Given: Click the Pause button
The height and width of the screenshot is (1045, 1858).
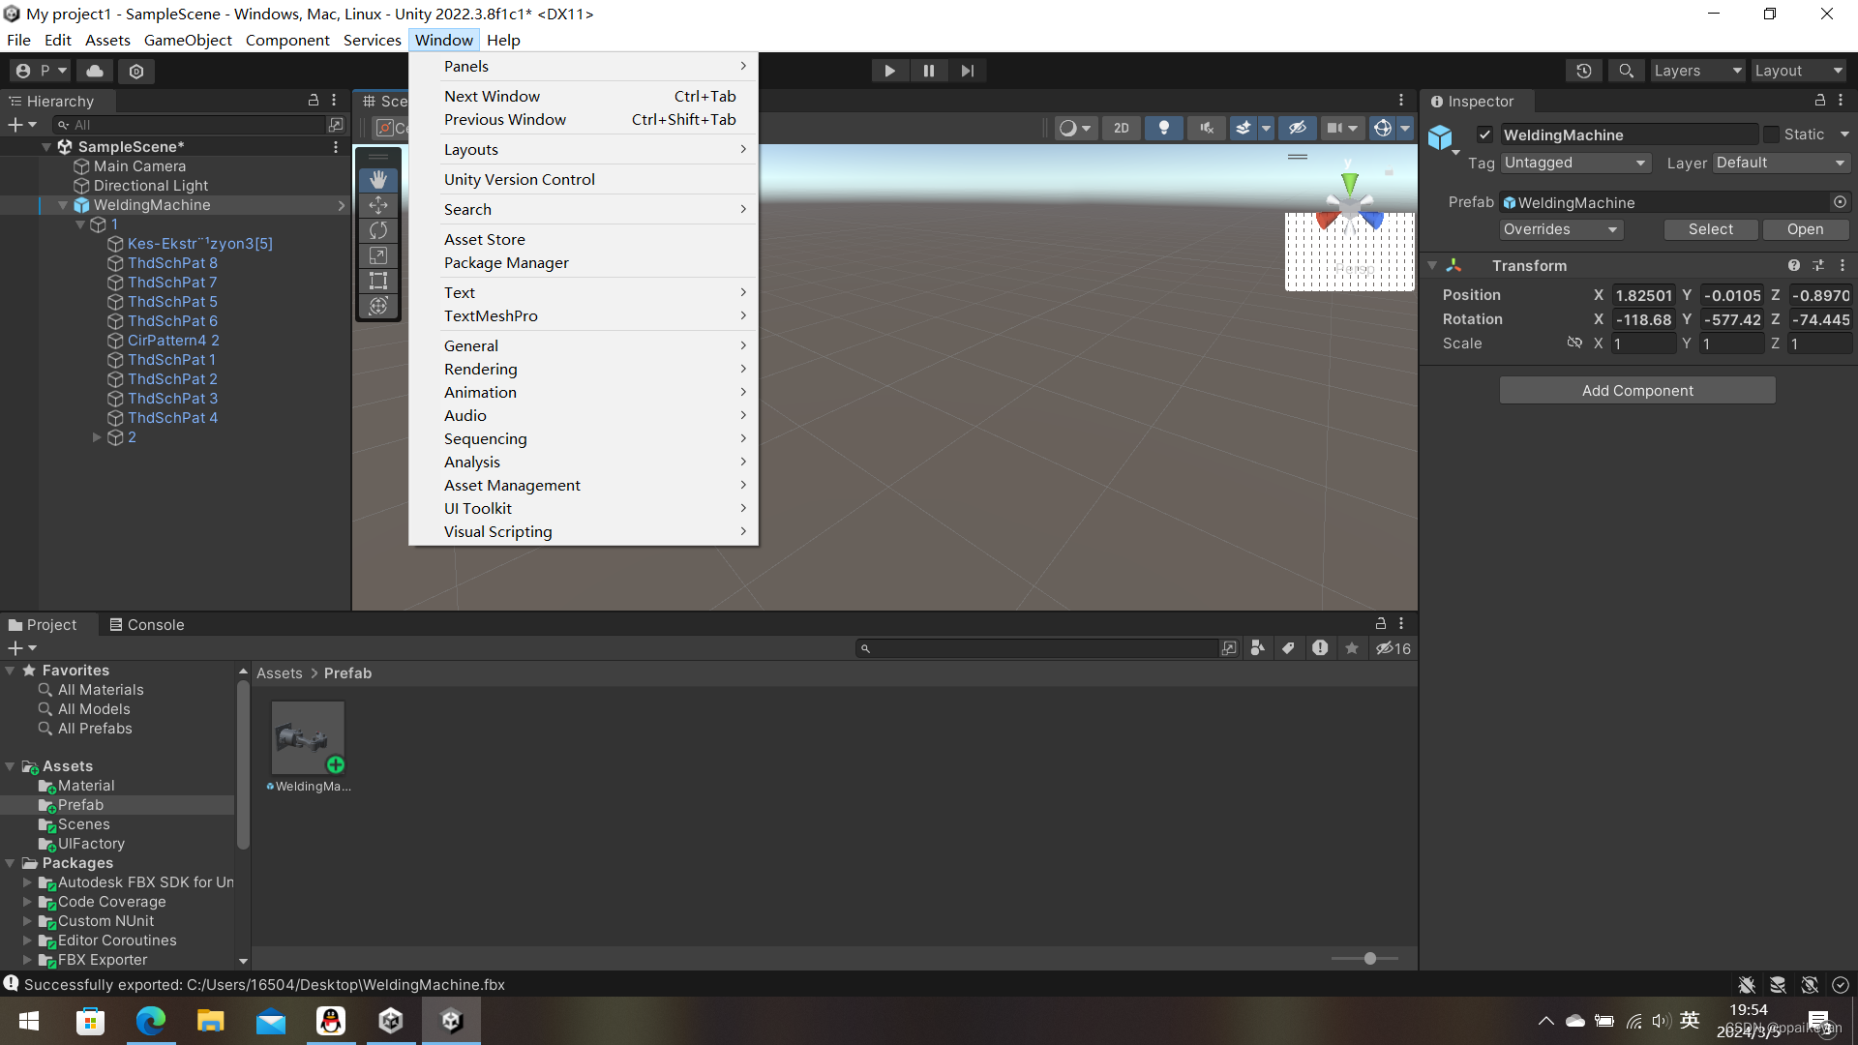Looking at the screenshot, I should pos(928,71).
